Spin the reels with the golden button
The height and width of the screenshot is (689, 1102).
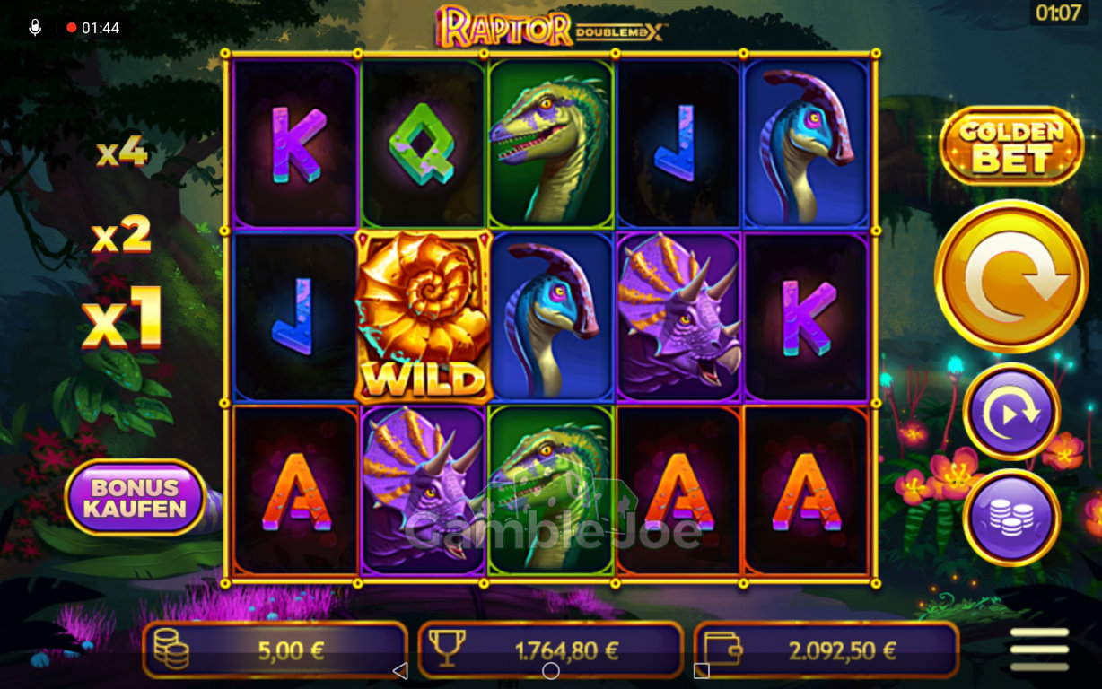[1011, 277]
